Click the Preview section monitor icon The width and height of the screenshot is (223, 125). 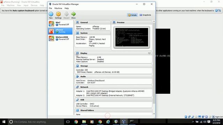click(114, 22)
